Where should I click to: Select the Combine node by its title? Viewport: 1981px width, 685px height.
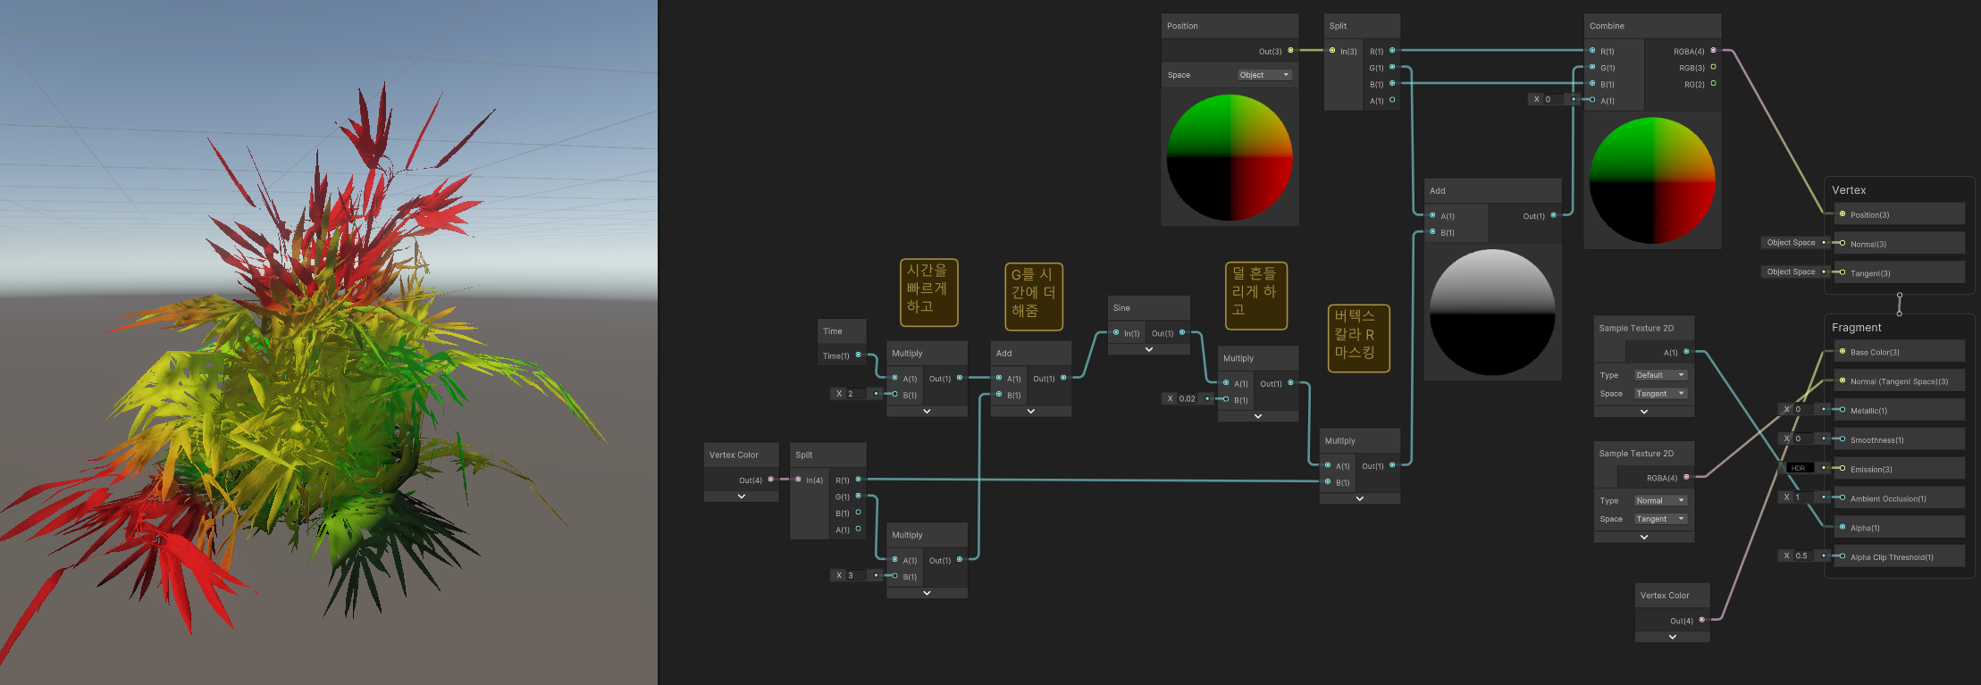coord(1607,26)
